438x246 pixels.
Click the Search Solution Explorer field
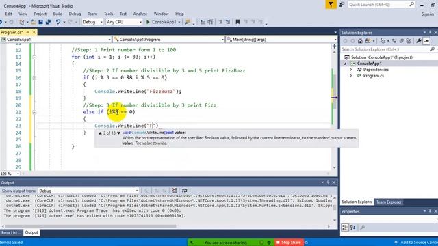[x=389, y=49]
